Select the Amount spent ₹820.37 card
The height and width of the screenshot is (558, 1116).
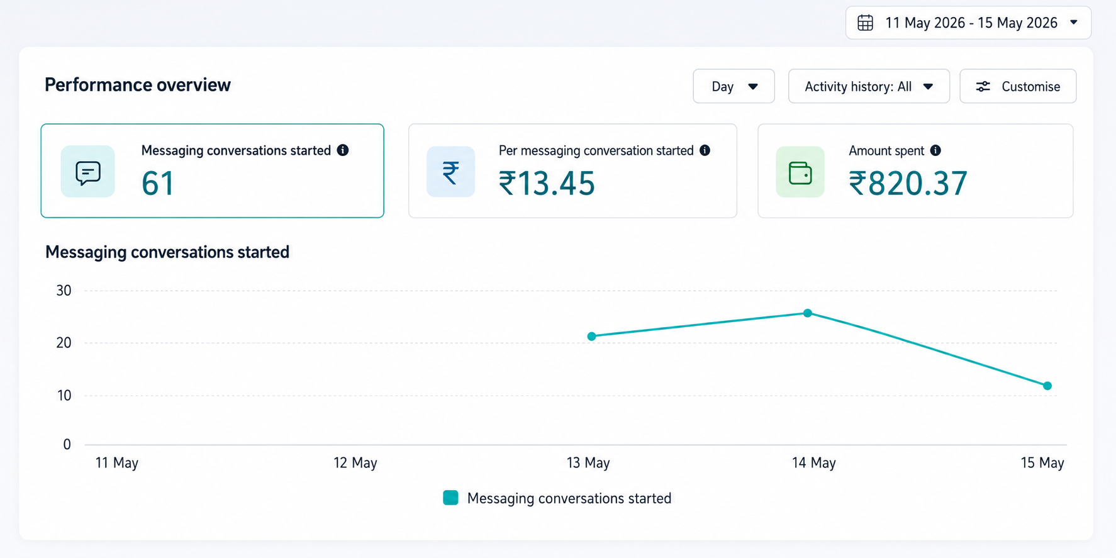[915, 170]
